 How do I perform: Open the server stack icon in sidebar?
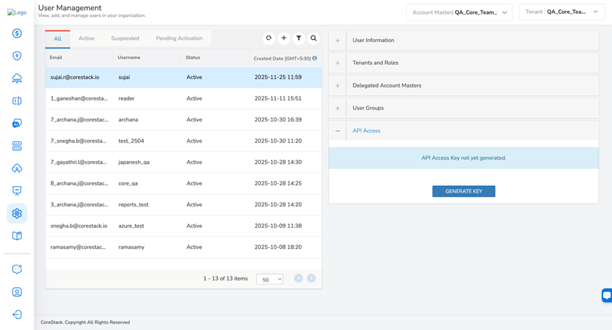coord(17,146)
